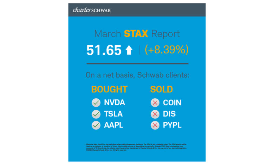Click the red X next to DIS
274x165 pixels.
click(x=155, y=114)
